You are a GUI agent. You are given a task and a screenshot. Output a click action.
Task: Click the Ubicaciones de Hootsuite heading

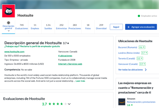(x=135, y=41)
